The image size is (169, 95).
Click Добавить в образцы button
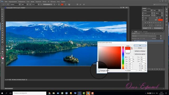(x=140, y=51)
